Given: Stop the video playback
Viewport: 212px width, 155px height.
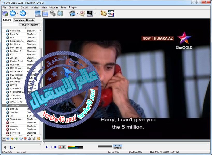Looking at the screenshot, I should [55, 147].
